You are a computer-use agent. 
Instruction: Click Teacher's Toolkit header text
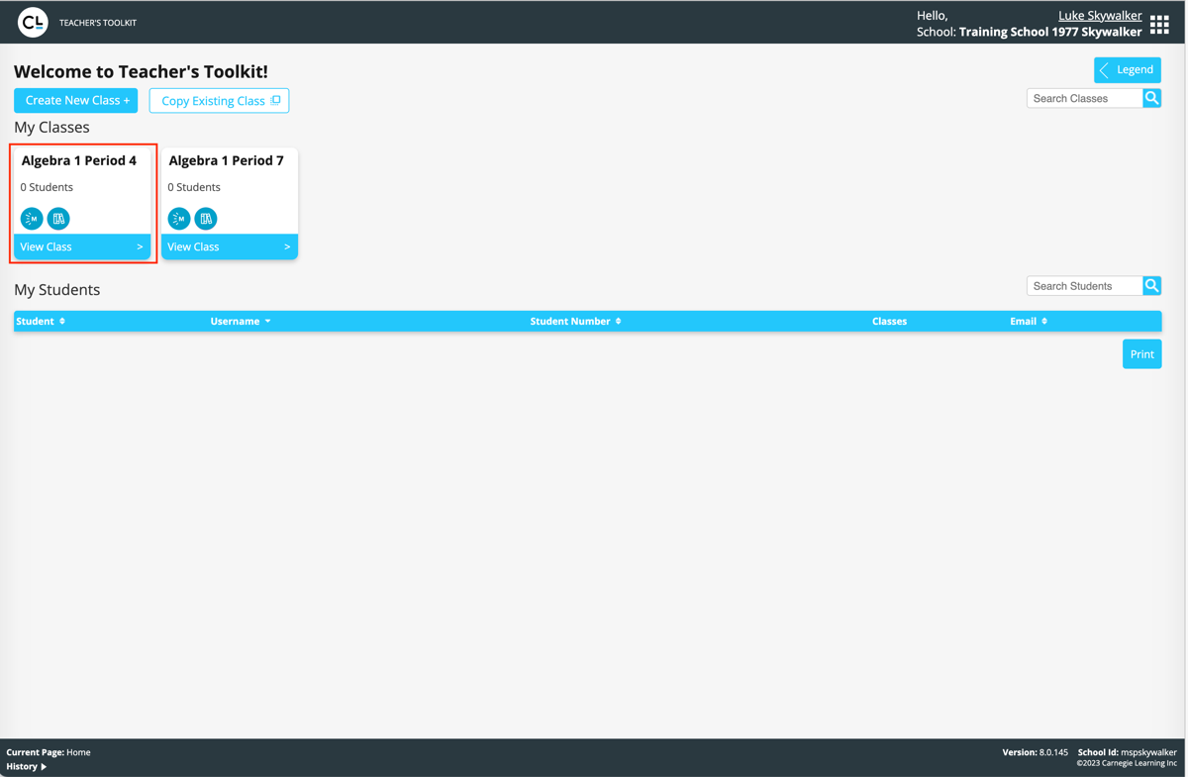point(98,22)
